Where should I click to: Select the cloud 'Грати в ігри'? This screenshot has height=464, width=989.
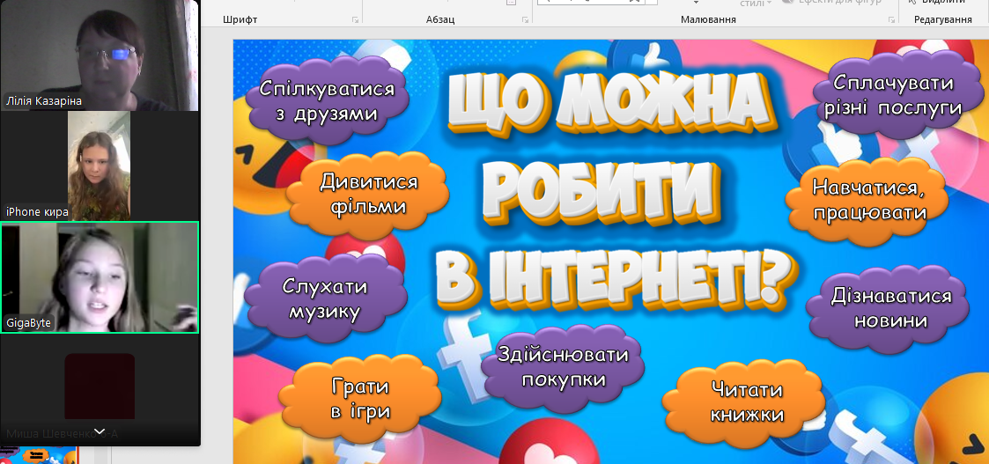(x=360, y=400)
